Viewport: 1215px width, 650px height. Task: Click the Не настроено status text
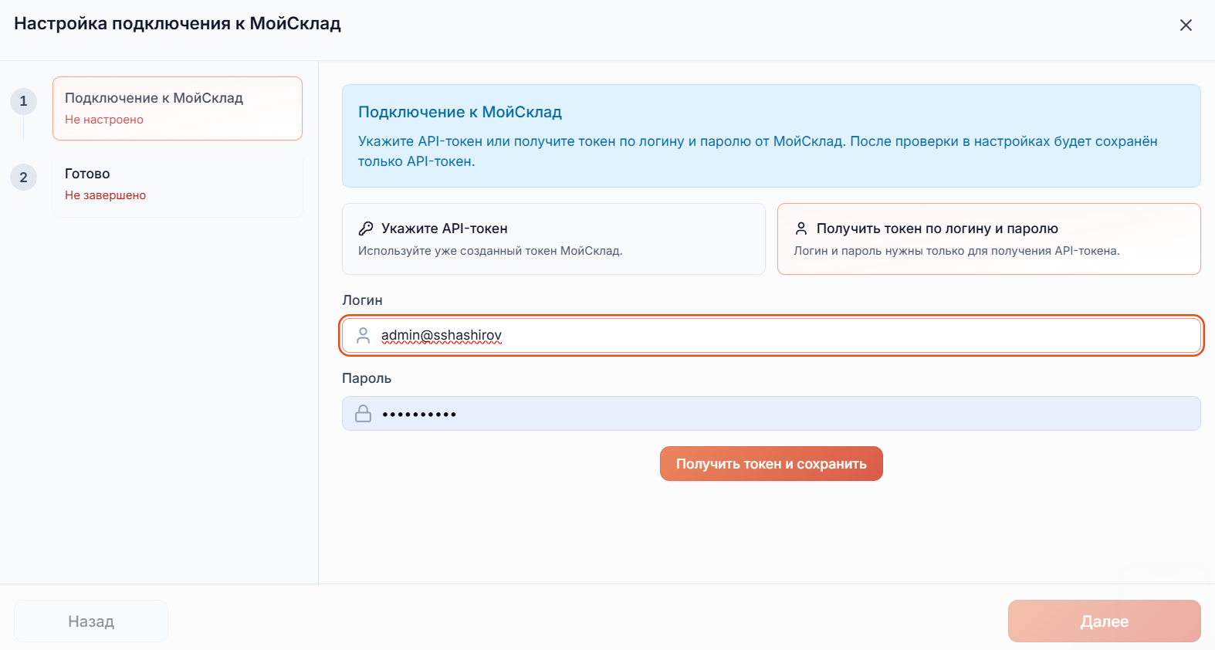(104, 120)
